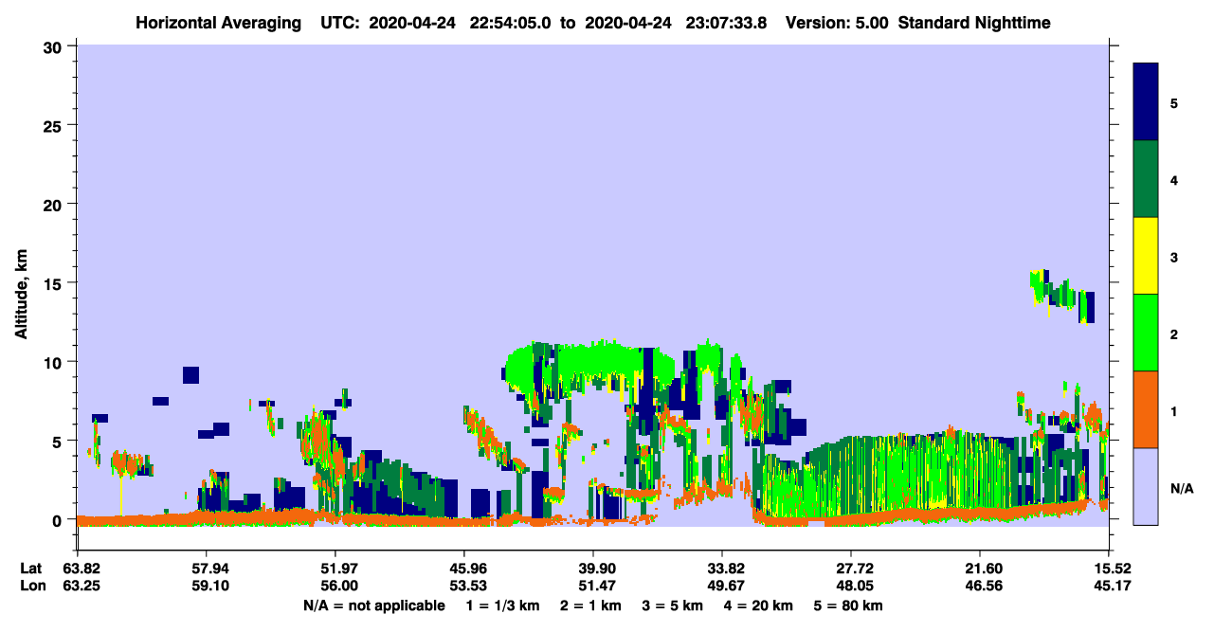Click the orange colorbar segment labeled 1
Viewport: 1232px width, 632px height.
click(1146, 409)
